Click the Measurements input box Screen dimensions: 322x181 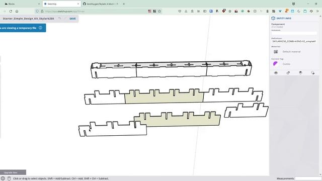coord(308,178)
